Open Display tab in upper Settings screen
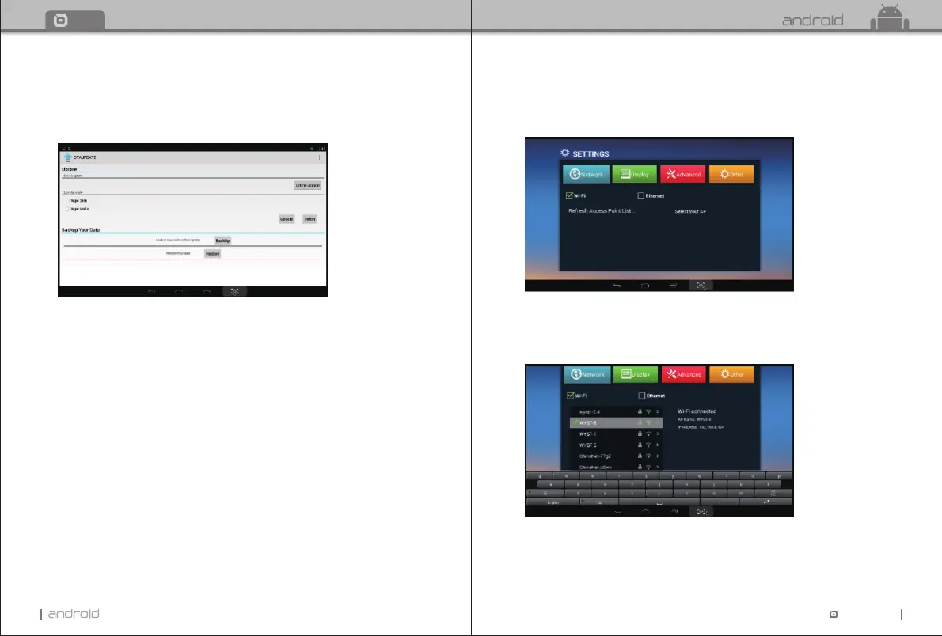 point(634,174)
